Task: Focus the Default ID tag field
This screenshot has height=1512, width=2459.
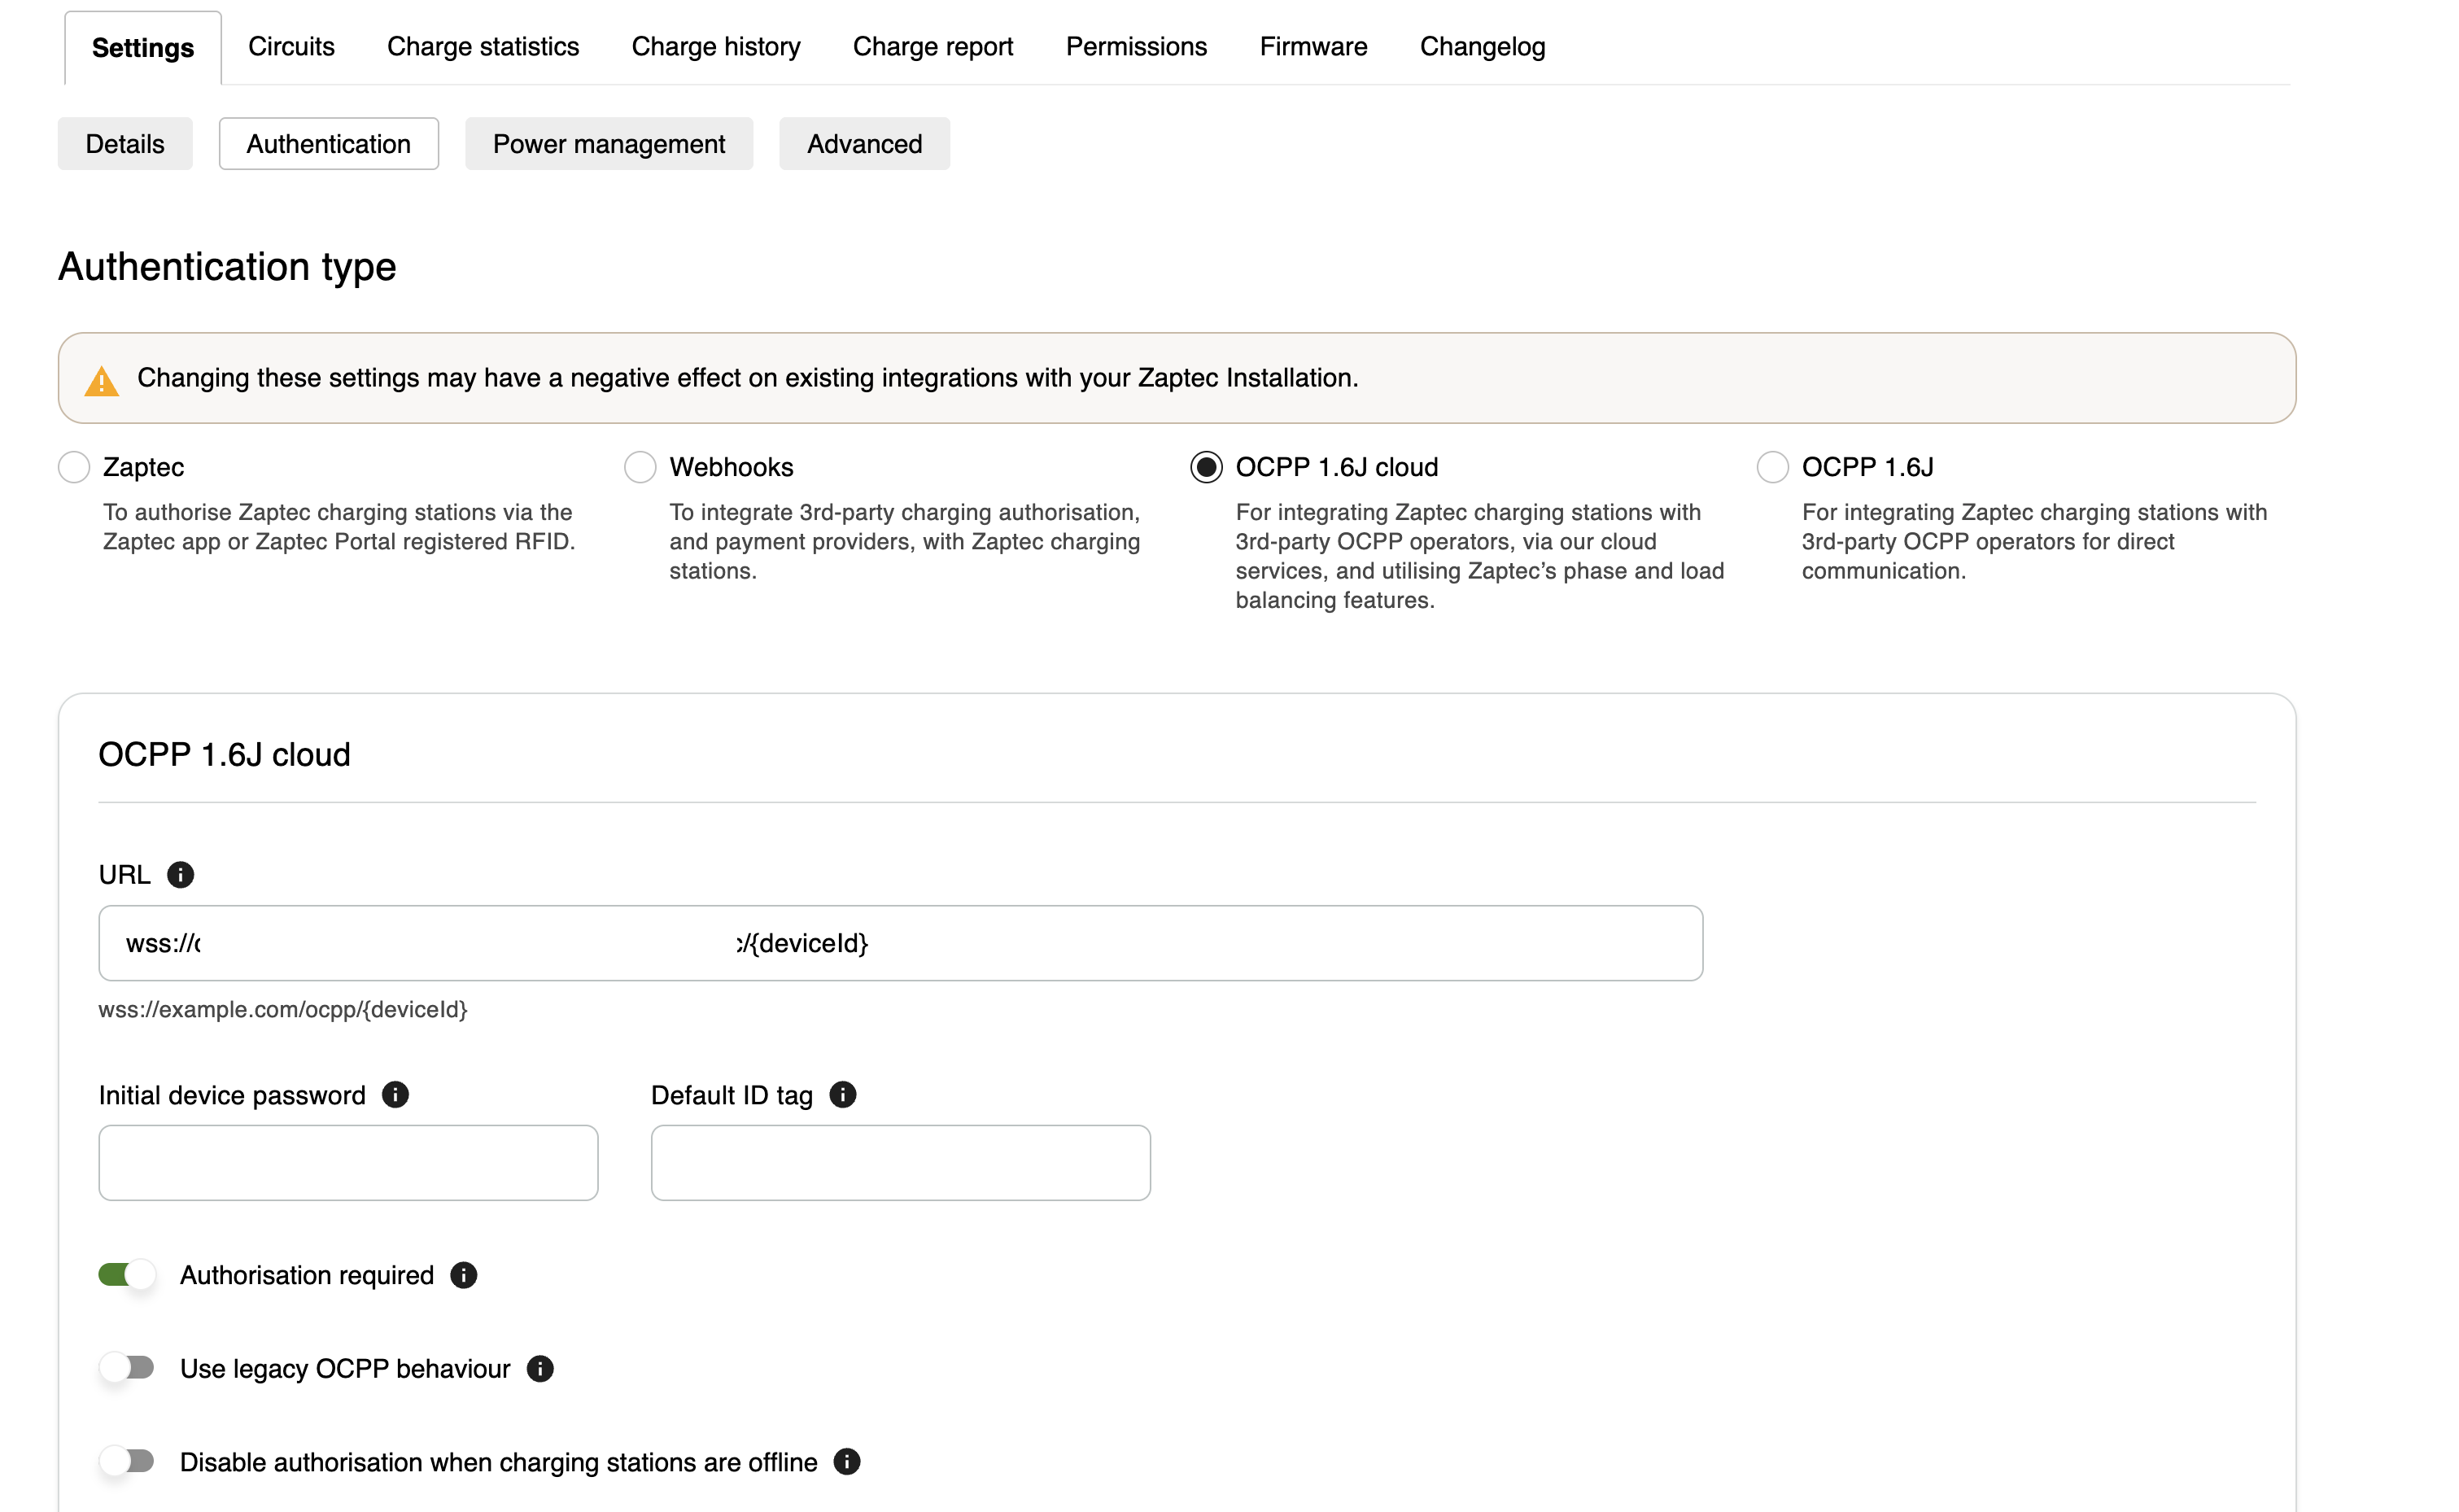Action: click(x=900, y=1163)
